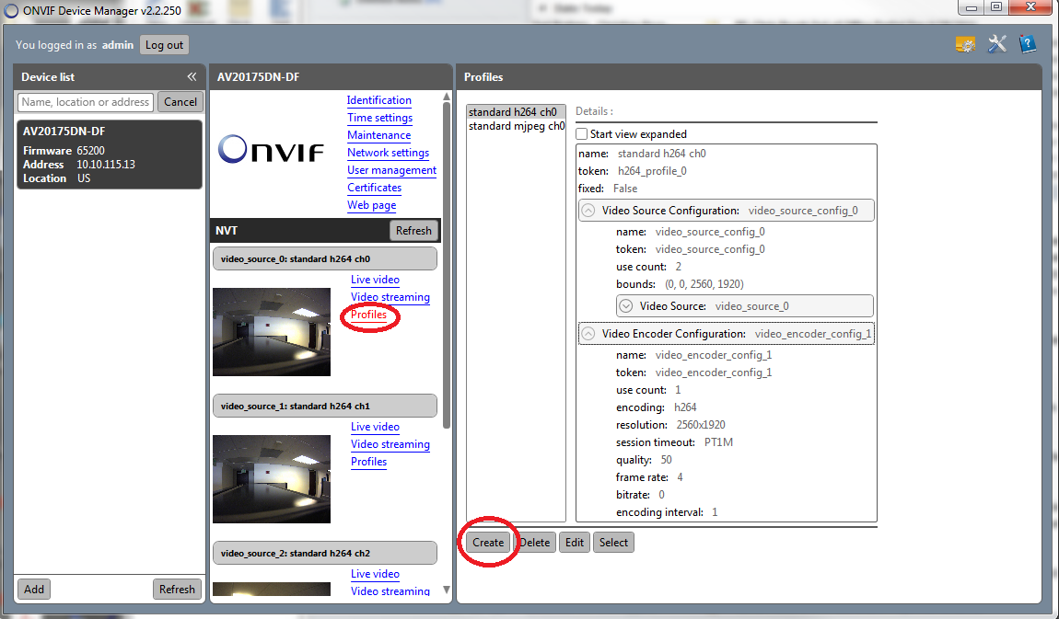Open User management link
This screenshot has height=619, width=1059.
coord(391,170)
